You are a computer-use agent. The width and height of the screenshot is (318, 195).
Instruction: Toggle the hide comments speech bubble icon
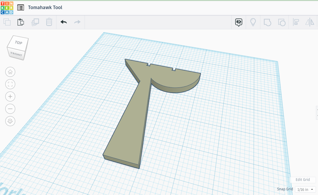[x=239, y=22]
